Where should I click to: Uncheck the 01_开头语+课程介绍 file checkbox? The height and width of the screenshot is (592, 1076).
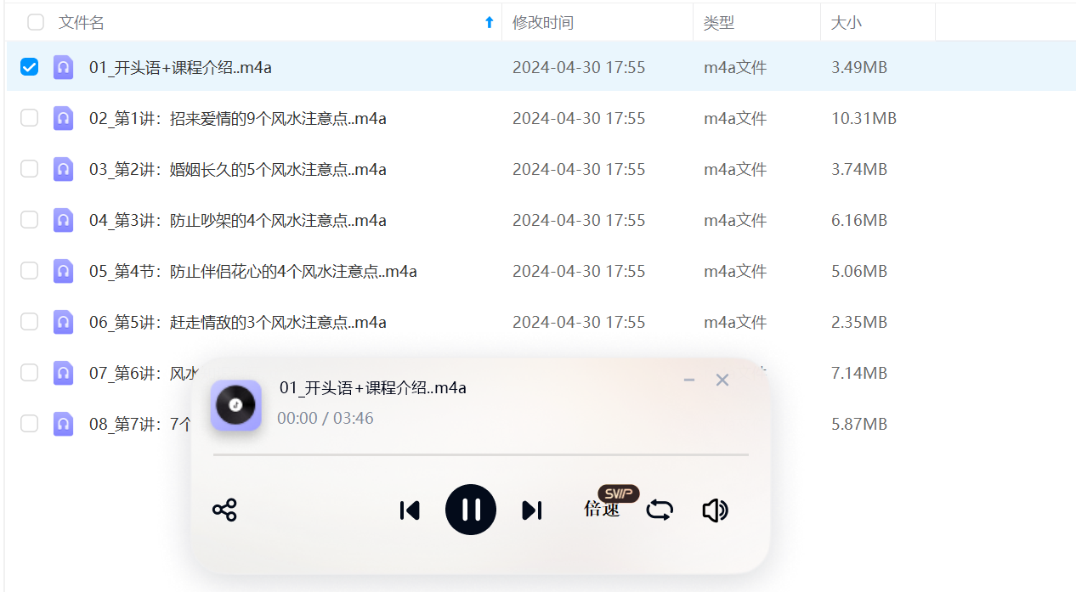[x=30, y=67]
